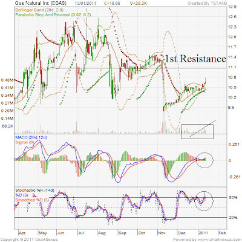The height and width of the screenshot is (242, 242).
Task: Click the 12.6 price axis label
Action: tap(232, 17)
